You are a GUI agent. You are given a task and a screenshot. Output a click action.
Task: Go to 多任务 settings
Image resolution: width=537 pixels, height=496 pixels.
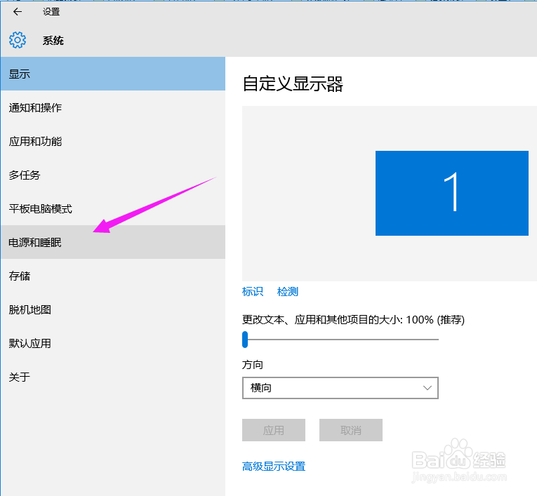[113, 175]
